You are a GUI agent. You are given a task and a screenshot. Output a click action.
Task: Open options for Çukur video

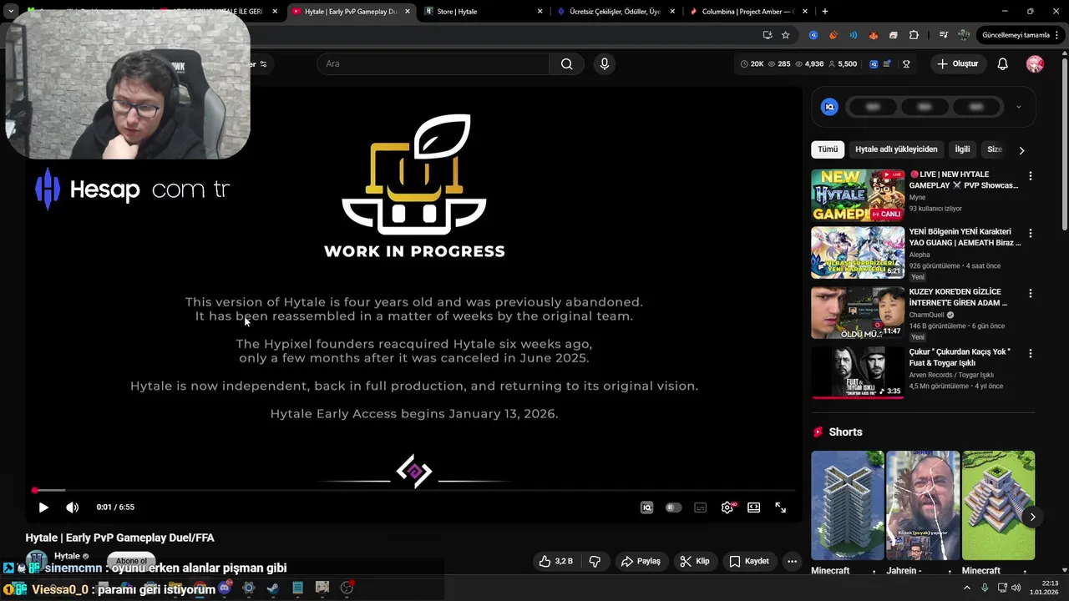click(1030, 353)
